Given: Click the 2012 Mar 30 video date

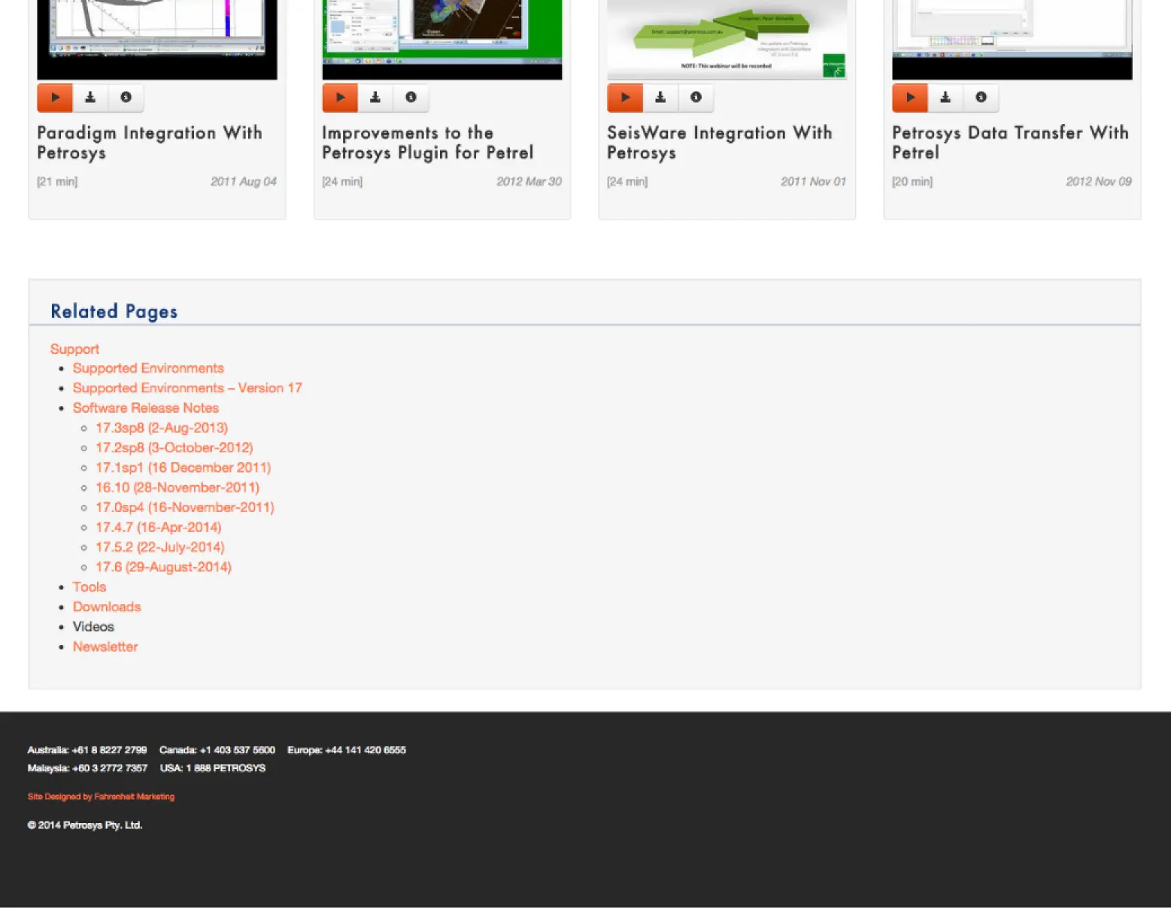Looking at the screenshot, I should pyautogui.click(x=529, y=182).
